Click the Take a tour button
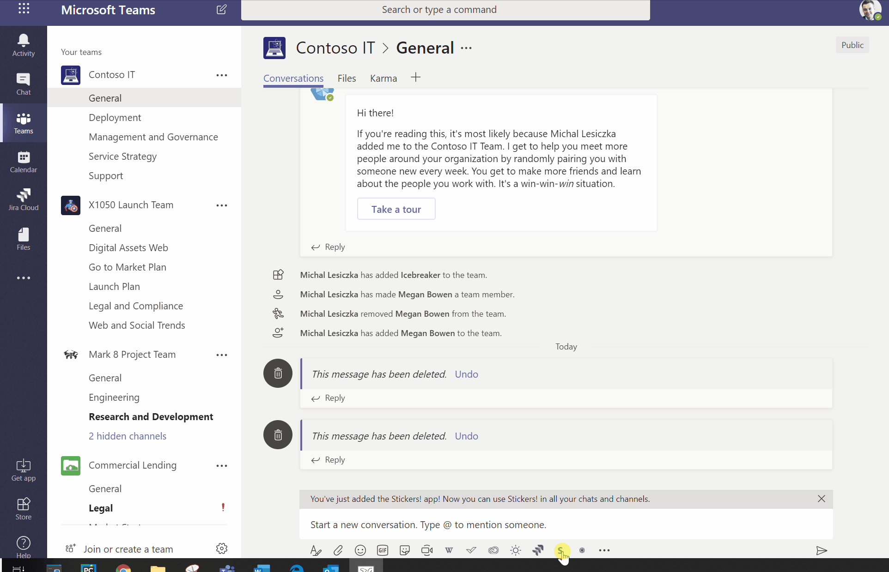Screen dimensions: 889x572 [x=396, y=208]
